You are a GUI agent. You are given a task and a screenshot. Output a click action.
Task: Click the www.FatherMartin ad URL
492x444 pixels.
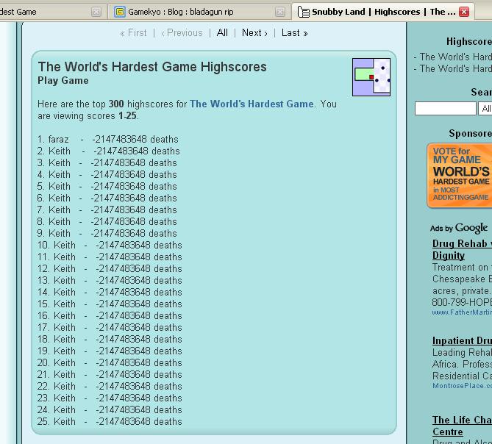tap(462, 312)
